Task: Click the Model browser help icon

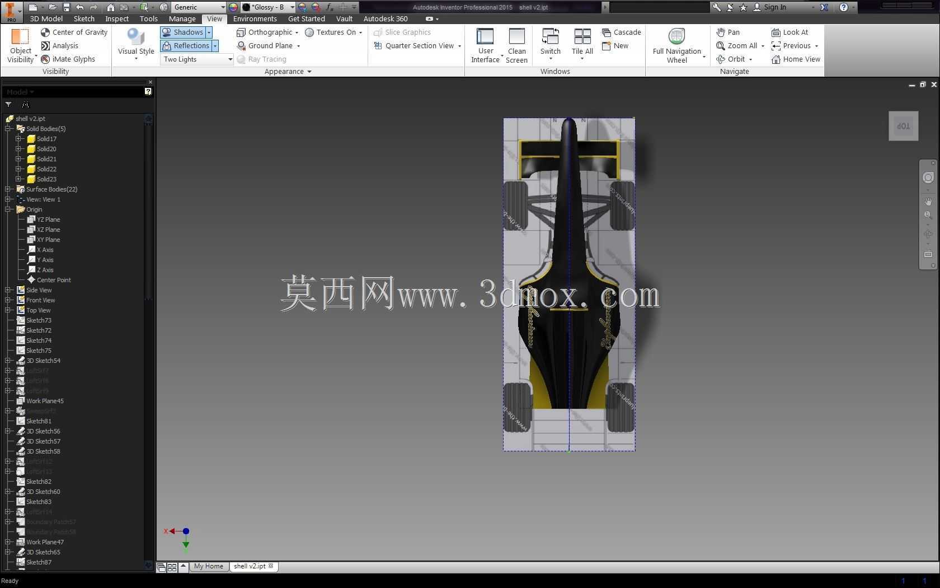Action: tap(148, 91)
